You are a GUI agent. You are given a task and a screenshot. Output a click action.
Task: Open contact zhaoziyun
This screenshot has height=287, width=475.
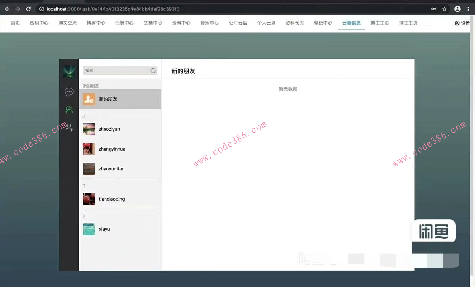pos(120,129)
